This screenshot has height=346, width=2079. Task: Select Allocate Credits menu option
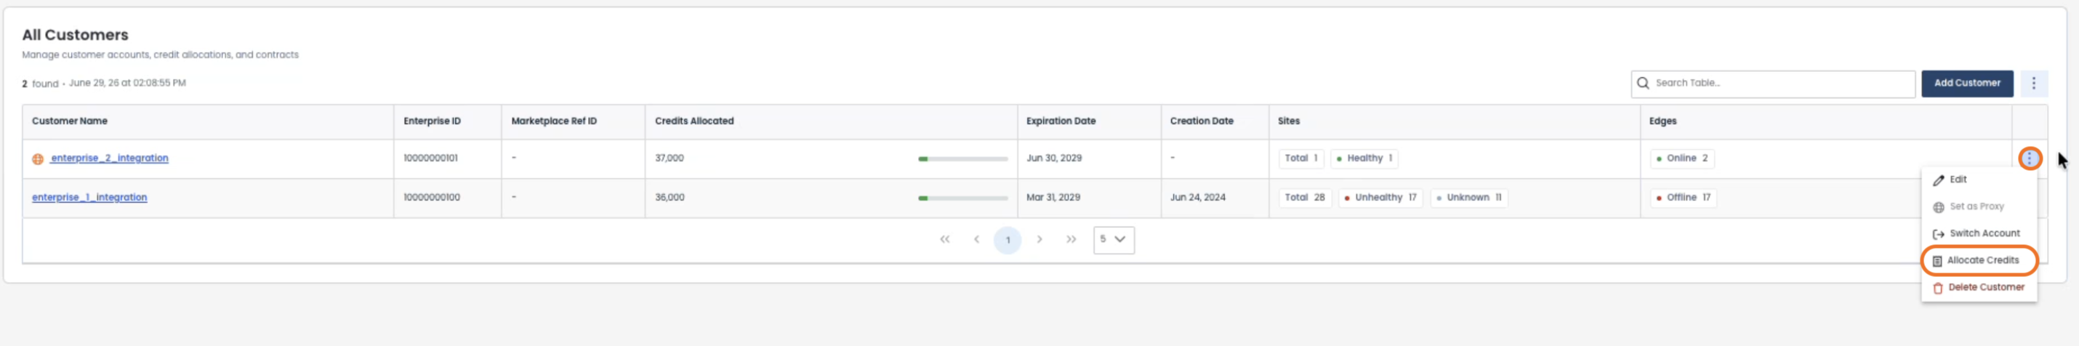coord(1979,260)
